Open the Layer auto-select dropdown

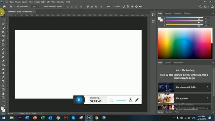tap(35, 7)
